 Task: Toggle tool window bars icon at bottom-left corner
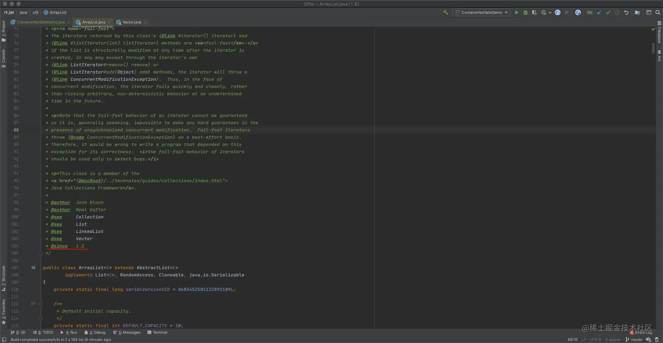point(4,339)
